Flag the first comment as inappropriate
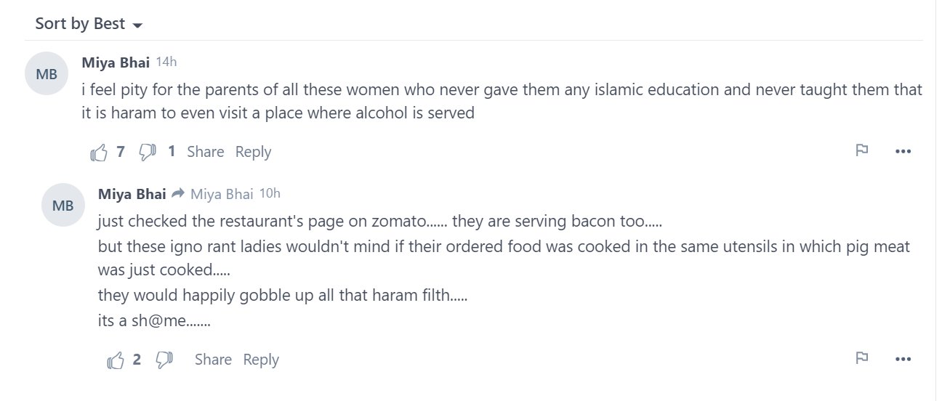 coord(862,150)
